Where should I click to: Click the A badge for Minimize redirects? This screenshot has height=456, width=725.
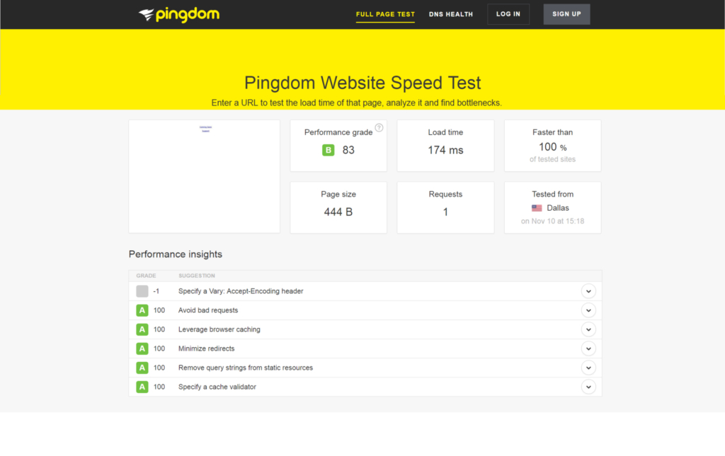pyautogui.click(x=142, y=349)
